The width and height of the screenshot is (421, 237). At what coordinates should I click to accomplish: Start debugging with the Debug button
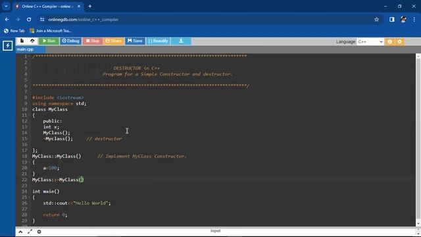tap(70, 41)
